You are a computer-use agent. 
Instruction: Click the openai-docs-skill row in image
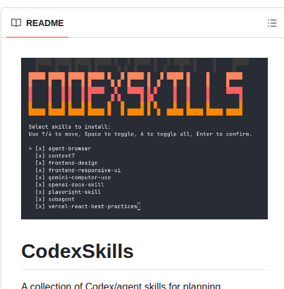coord(70,185)
